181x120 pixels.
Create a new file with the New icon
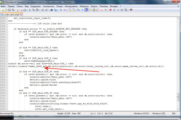pyautogui.click(x=2, y=10)
